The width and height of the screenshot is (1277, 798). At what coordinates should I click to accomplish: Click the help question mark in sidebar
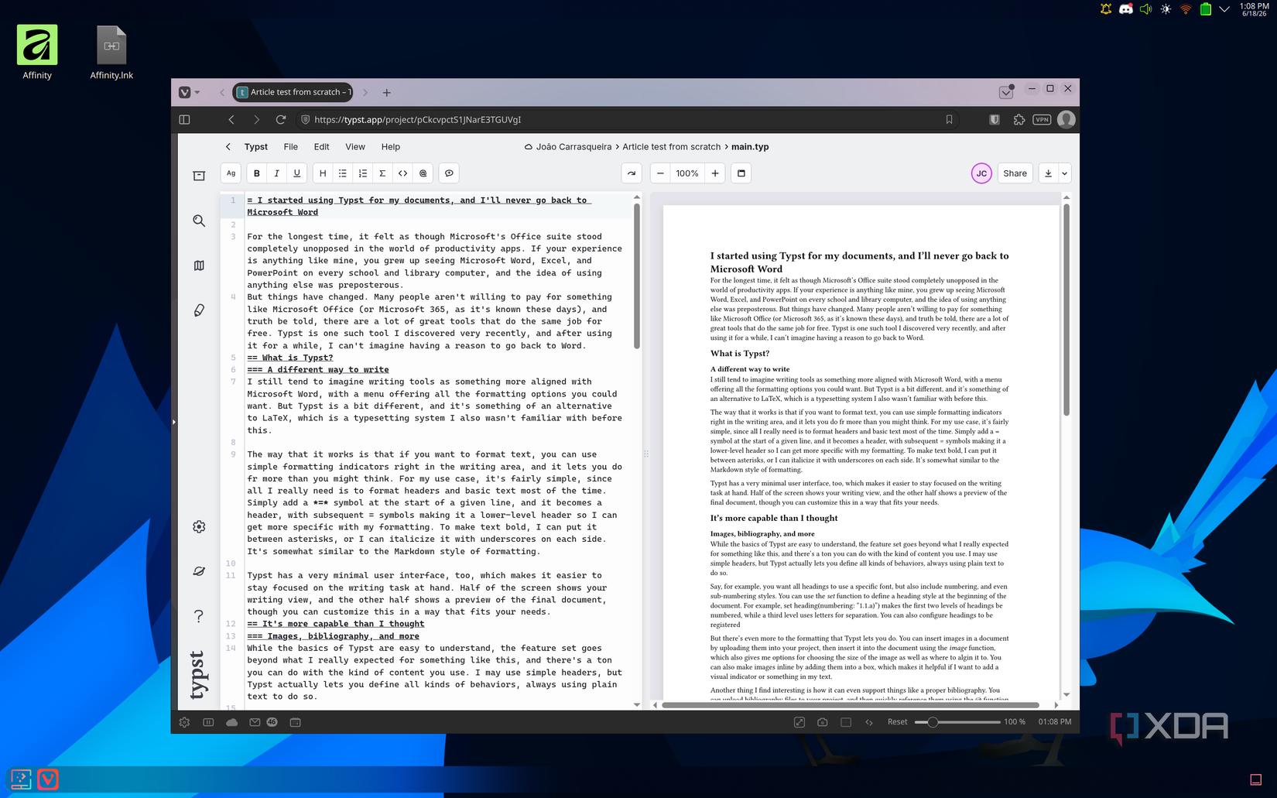coord(199,616)
